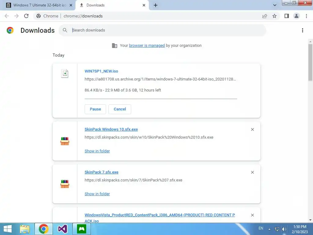This screenshot has width=313, height=235.
Task: Click the EN language indicator
Action: point(261,228)
